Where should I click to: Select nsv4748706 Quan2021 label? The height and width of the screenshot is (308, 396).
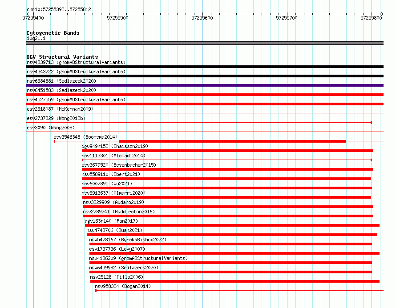point(114,230)
